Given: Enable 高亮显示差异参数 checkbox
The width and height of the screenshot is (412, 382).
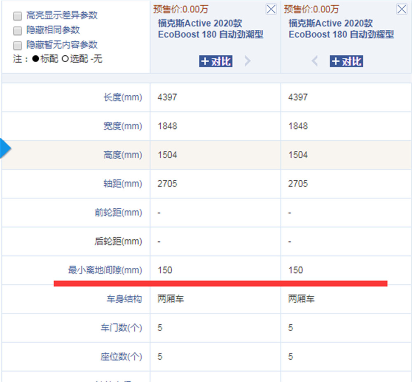Looking at the screenshot, I should (17, 16).
